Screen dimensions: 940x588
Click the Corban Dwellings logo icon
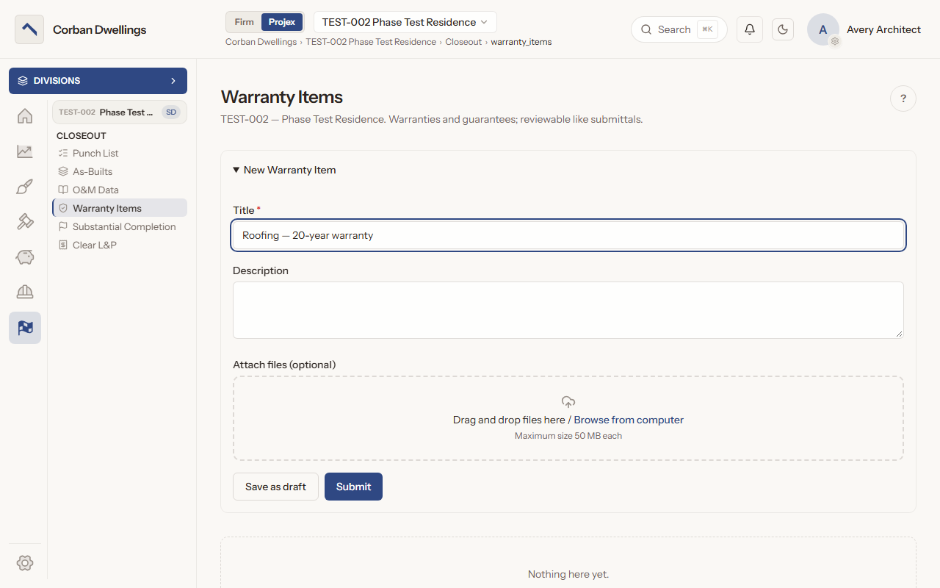point(29,29)
